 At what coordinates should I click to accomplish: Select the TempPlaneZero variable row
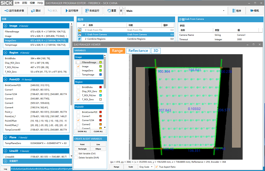click(x=36, y=143)
